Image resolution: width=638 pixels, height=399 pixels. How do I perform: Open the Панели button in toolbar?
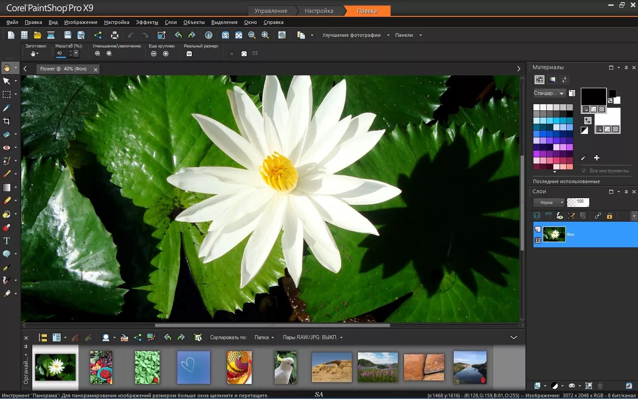coord(404,35)
